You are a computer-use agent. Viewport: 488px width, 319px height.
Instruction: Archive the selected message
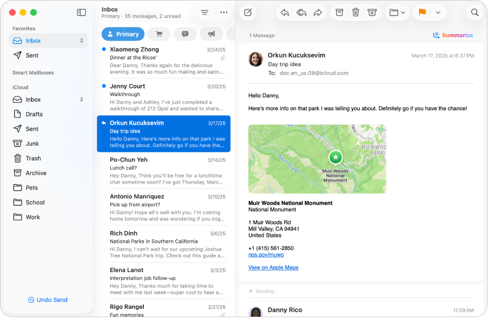[x=339, y=12]
